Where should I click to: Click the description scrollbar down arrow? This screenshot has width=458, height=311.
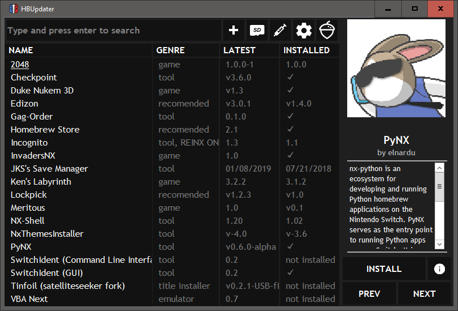coord(439,244)
